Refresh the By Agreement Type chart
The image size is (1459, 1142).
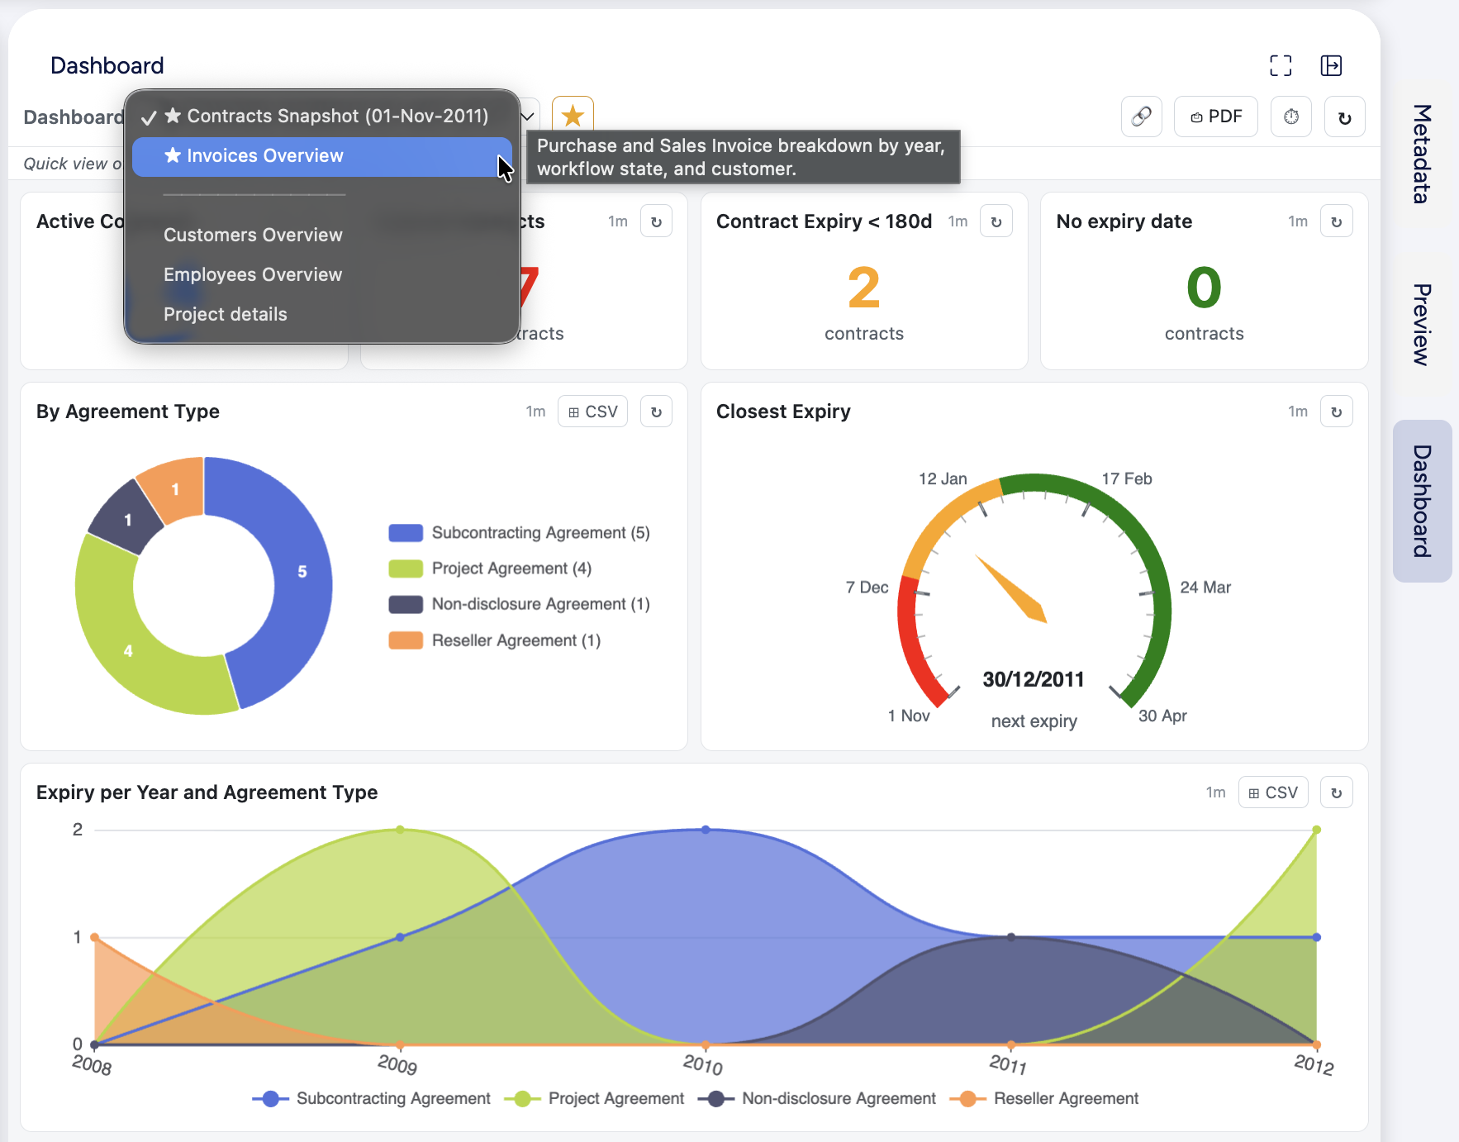click(656, 412)
